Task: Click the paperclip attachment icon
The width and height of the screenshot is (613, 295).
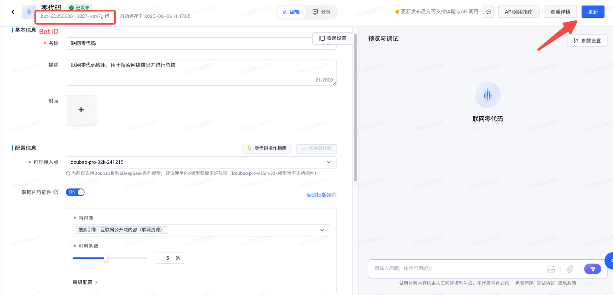Action: (x=570, y=269)
